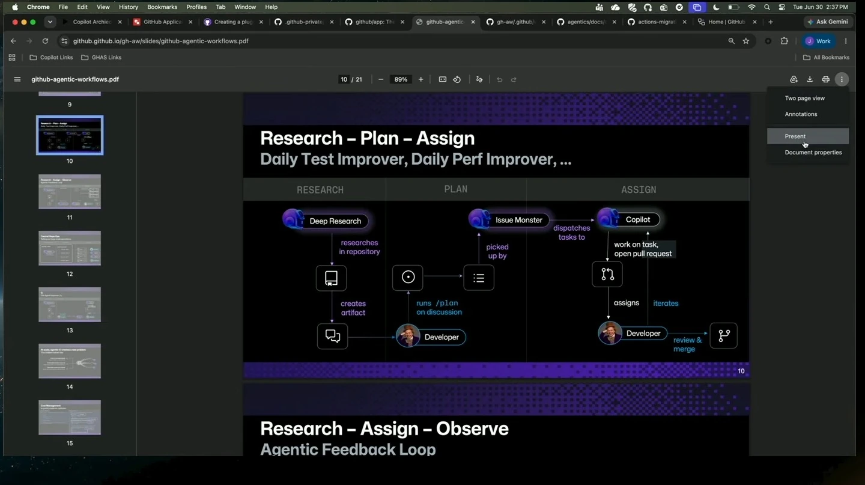Toggle the PDF sidebar menu icon

point(17,79)
